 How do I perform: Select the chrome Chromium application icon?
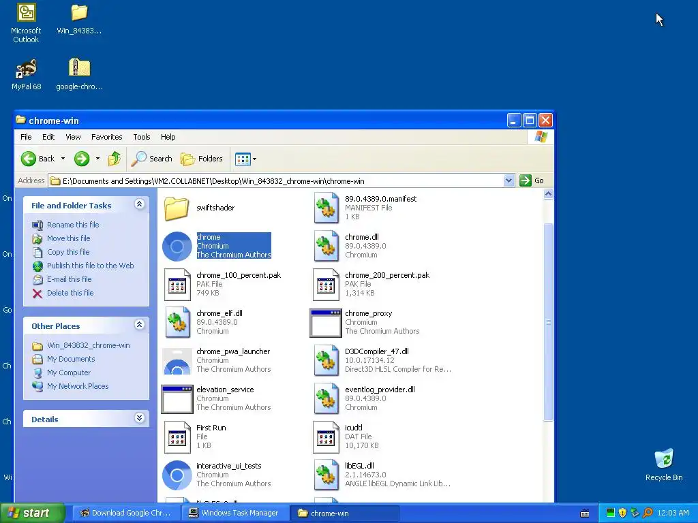click(x=177, y=246)
